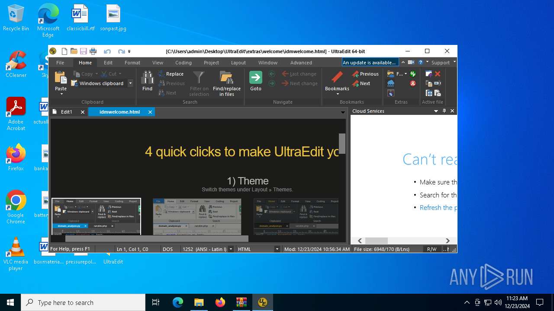The width and height of the screenshot is (554, 311).
Task: Go to Next bookmark
Action: click(361, 83)
